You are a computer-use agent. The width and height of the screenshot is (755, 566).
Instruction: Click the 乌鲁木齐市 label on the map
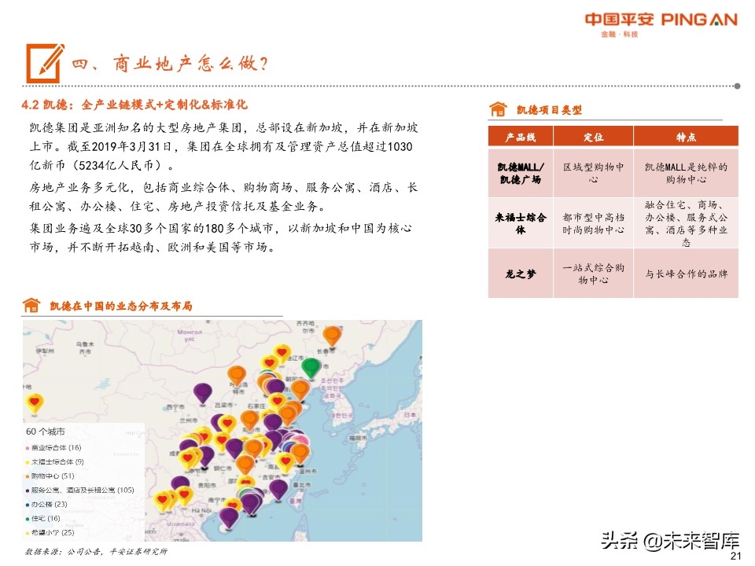(85, 348)
